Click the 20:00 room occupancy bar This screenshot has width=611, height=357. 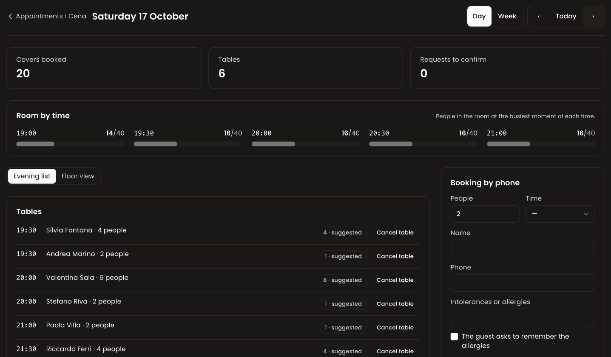point(306,144)
